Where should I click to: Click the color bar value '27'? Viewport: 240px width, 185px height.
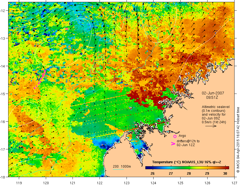[171, 173]
